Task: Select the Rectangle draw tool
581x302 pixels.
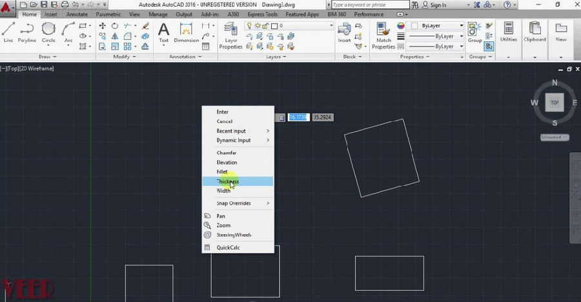Action: (x=83, y=26)
